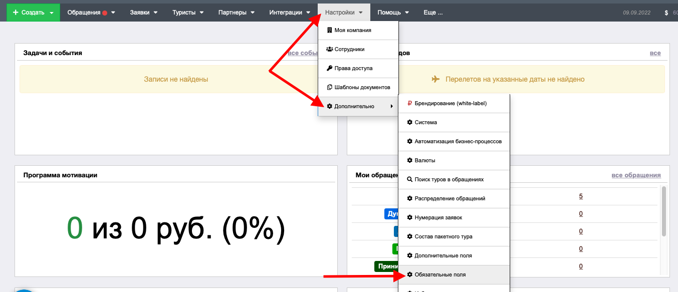This screenshot has width=678, height=292.
Task: Select Валюты in the submenu
Action: [x=454, y=160]
